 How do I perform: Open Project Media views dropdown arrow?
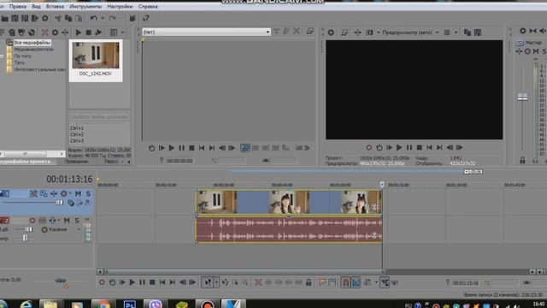pyautogui.click(x=123, y=33)
